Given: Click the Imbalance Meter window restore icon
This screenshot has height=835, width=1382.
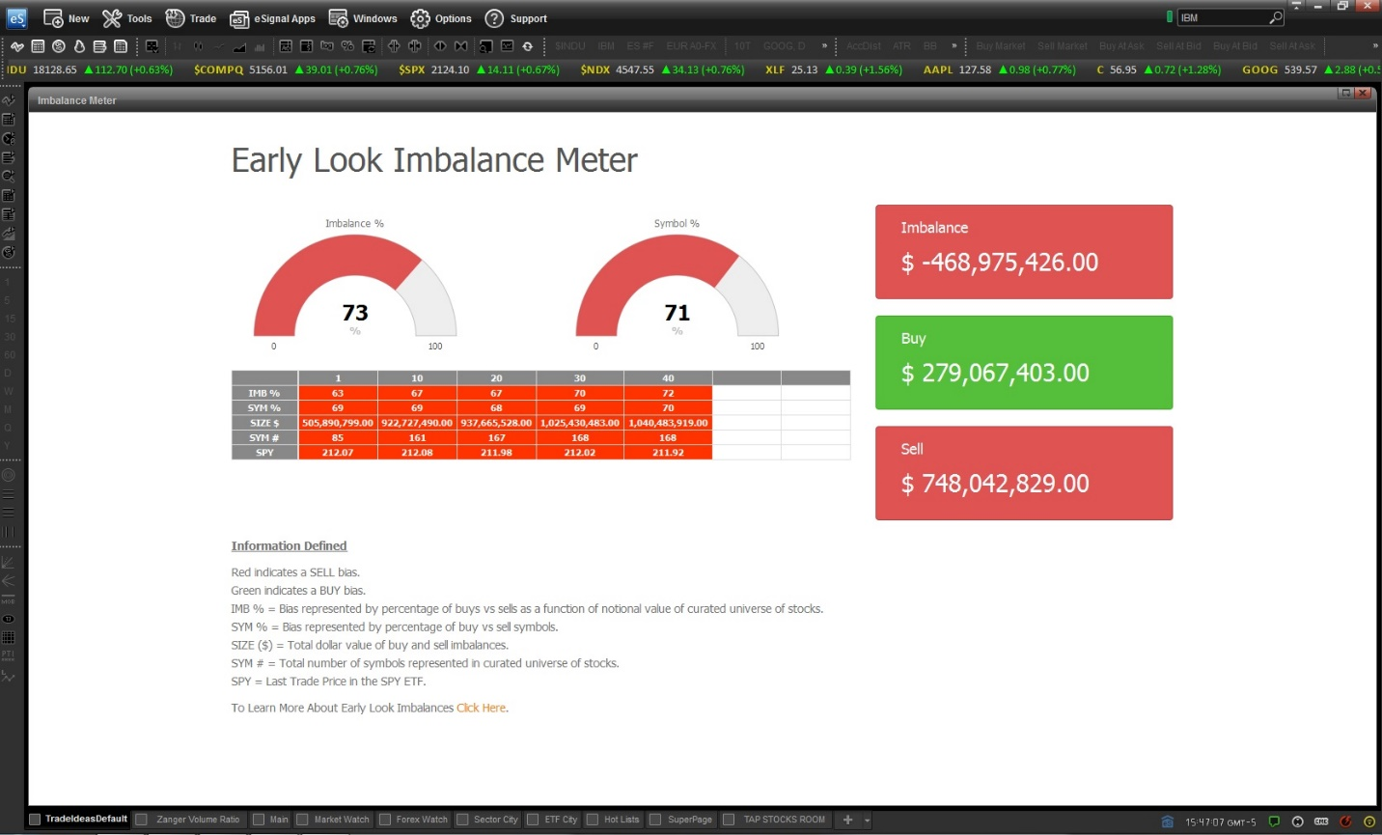Looking at the screenshot, I should (x=1345, y=93).
